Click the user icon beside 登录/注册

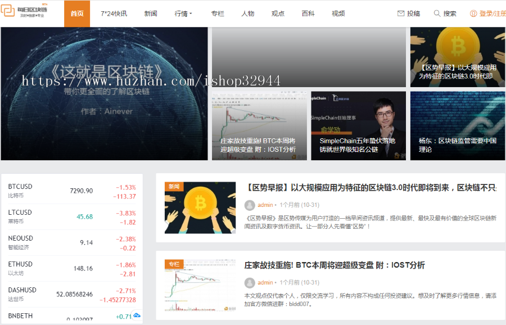click(473, 13)
